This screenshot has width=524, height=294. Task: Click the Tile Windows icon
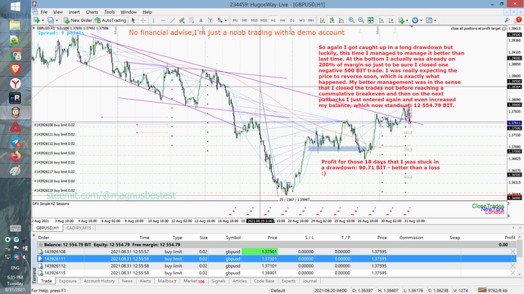(370, 20)
